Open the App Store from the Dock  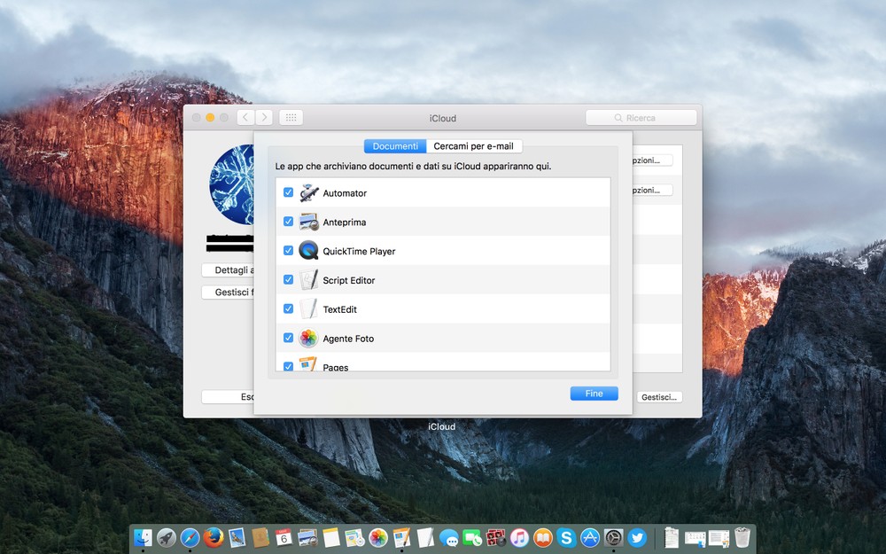[x=590, y=537]
